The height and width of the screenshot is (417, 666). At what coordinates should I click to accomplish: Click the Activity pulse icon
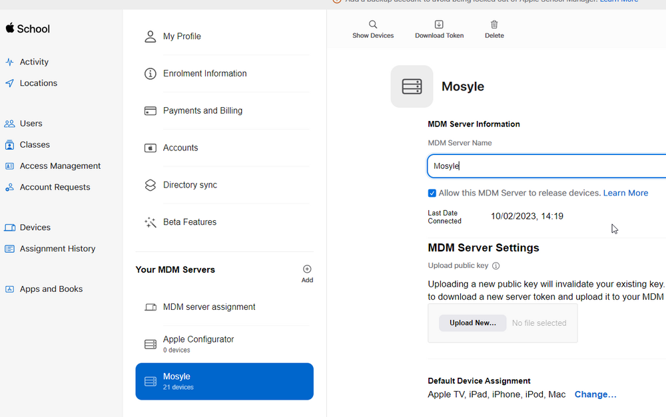[x=9, y=62]
